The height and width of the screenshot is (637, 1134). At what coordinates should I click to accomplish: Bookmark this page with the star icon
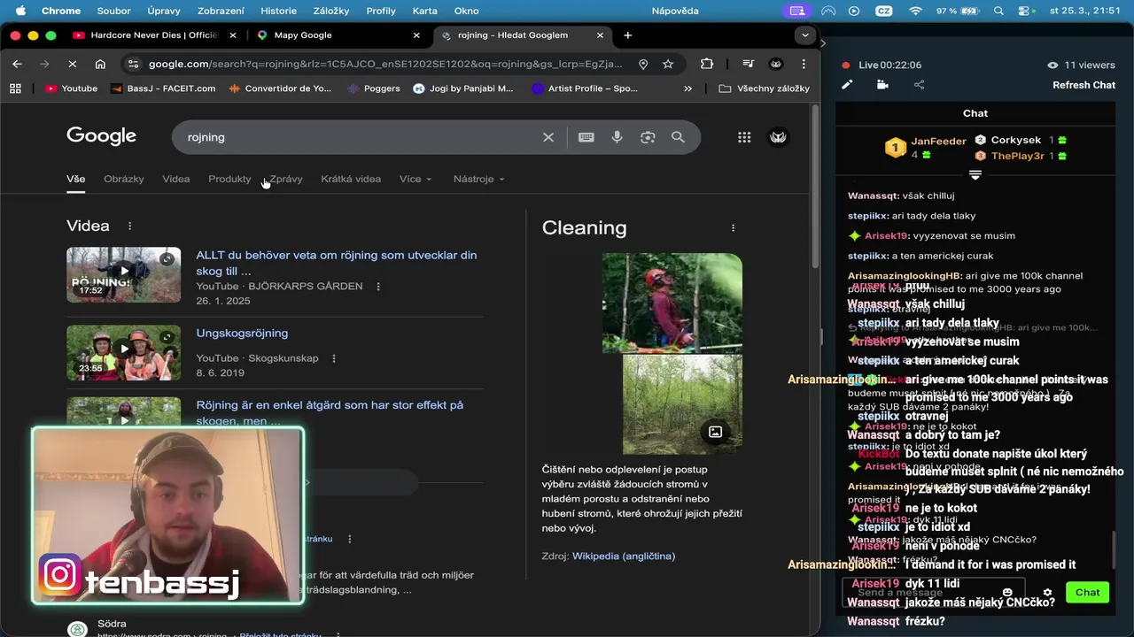tap(668, 64)
